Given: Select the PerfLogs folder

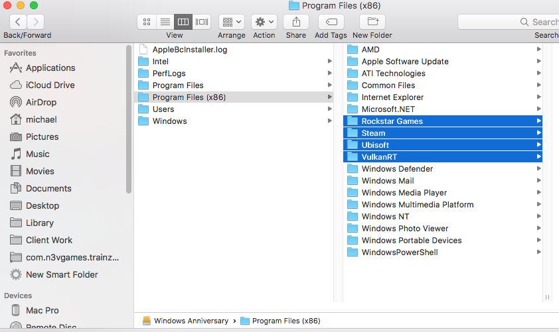Looking at the screenshot, I should tap(234, 74).
